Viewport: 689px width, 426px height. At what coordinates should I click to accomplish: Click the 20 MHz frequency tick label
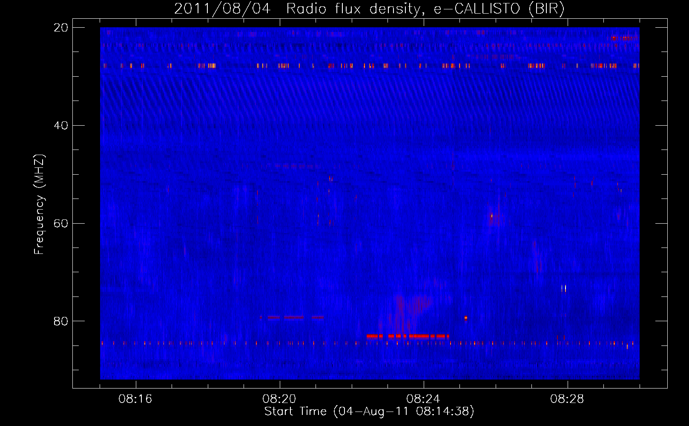pos(61,28)
